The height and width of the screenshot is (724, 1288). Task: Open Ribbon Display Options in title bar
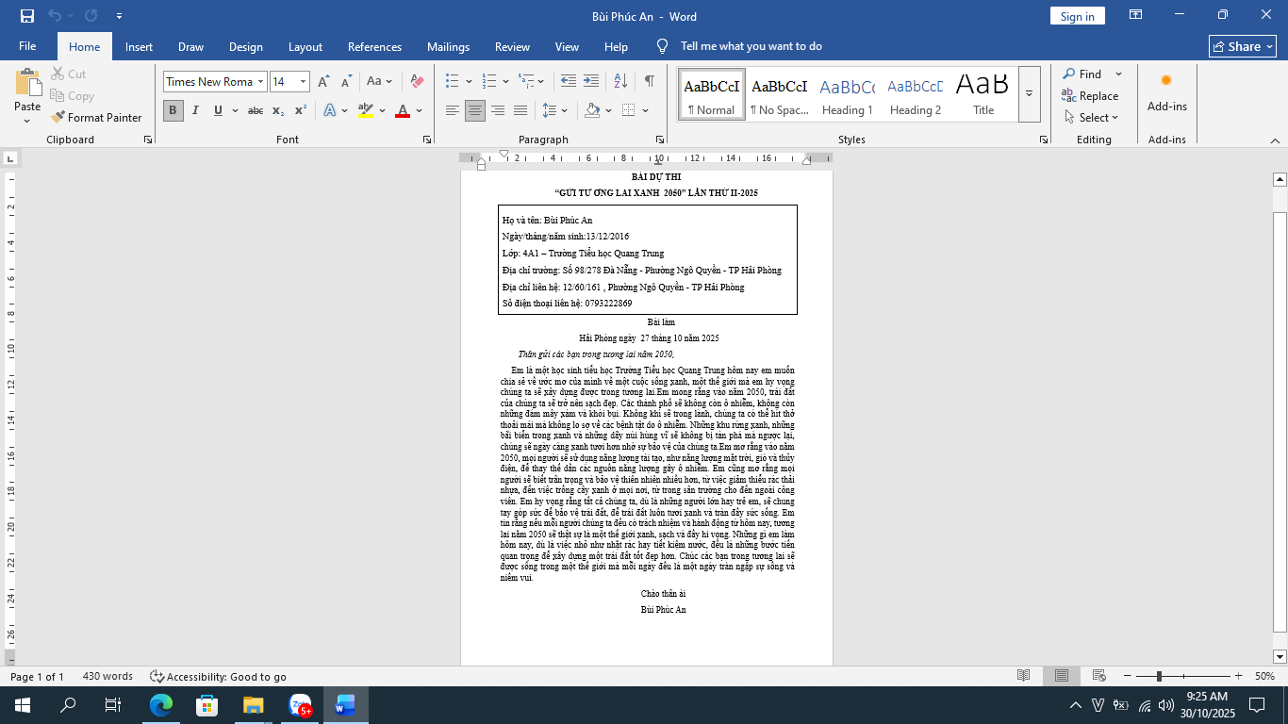tap(1136, 15)
